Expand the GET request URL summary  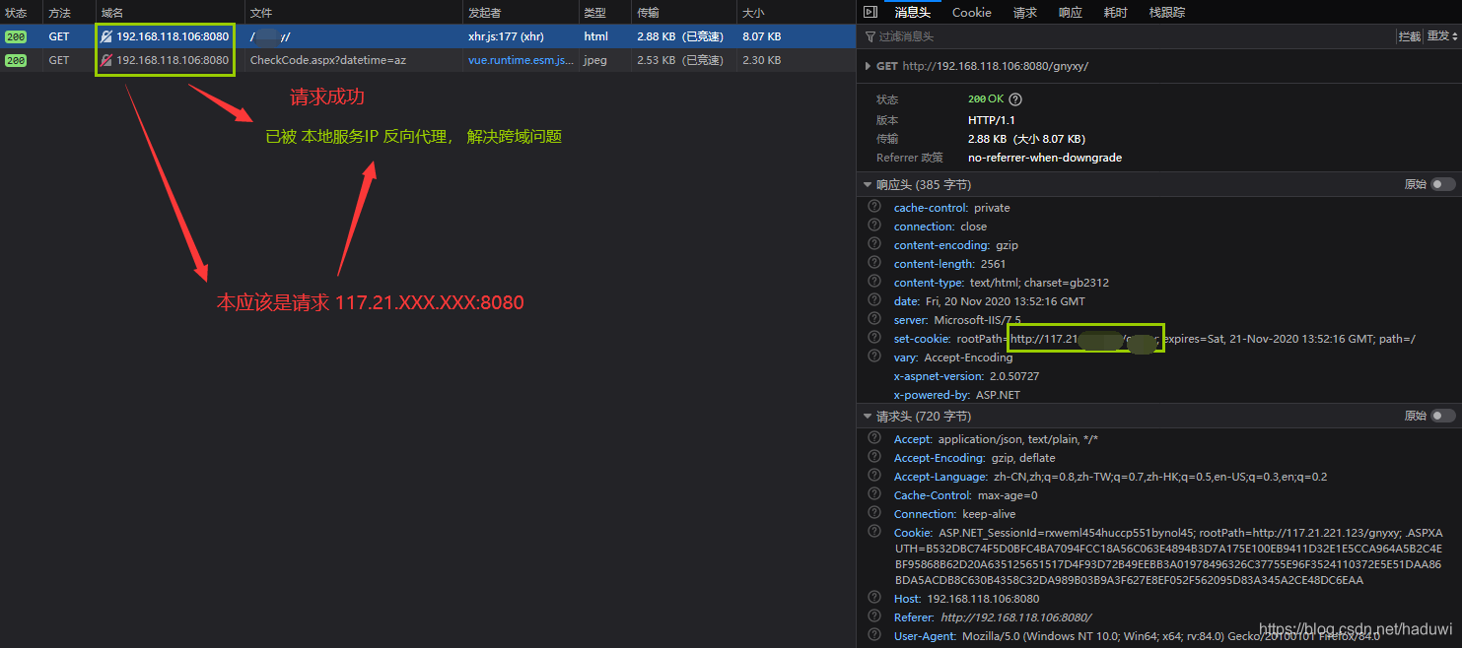point(868,66)
